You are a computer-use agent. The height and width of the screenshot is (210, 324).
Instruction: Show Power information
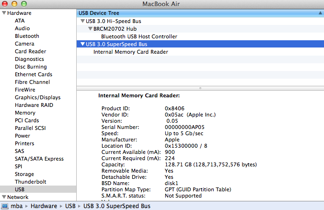point(23,136)
